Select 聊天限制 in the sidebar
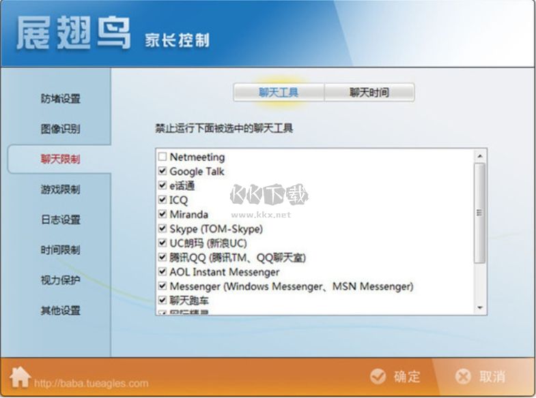536x398 pixels. pos(61,159)
